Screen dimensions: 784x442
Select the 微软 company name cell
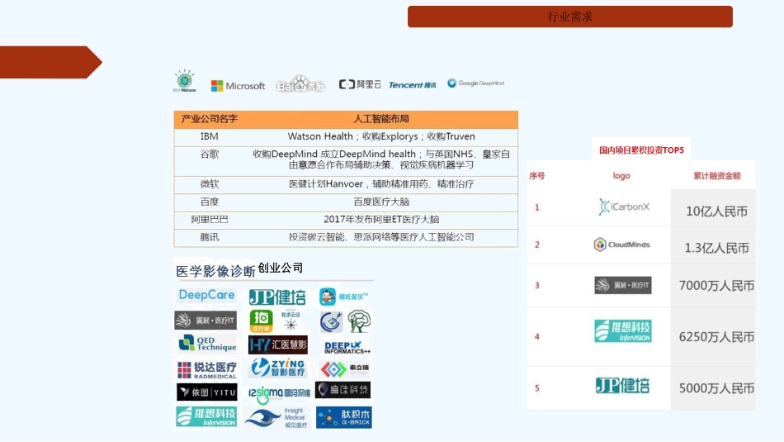(210, 183)
